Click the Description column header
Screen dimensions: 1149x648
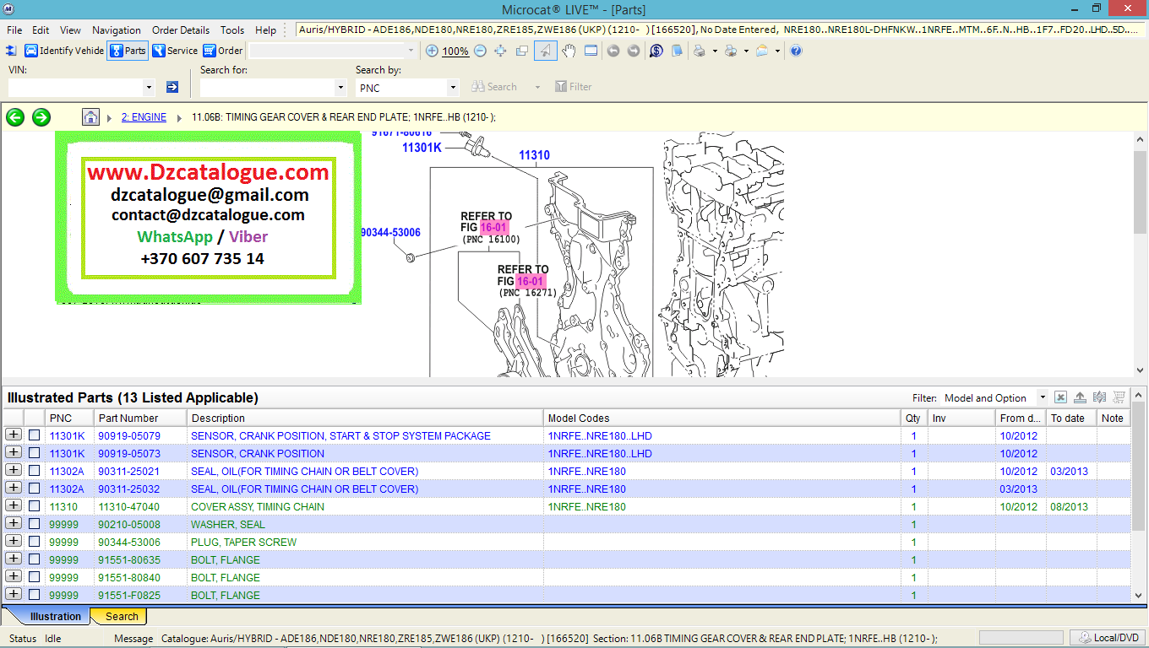tap(365, 418)
